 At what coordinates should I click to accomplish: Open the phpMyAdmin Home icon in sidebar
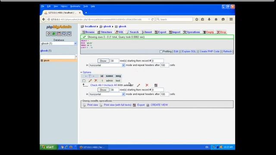[48, 34]
